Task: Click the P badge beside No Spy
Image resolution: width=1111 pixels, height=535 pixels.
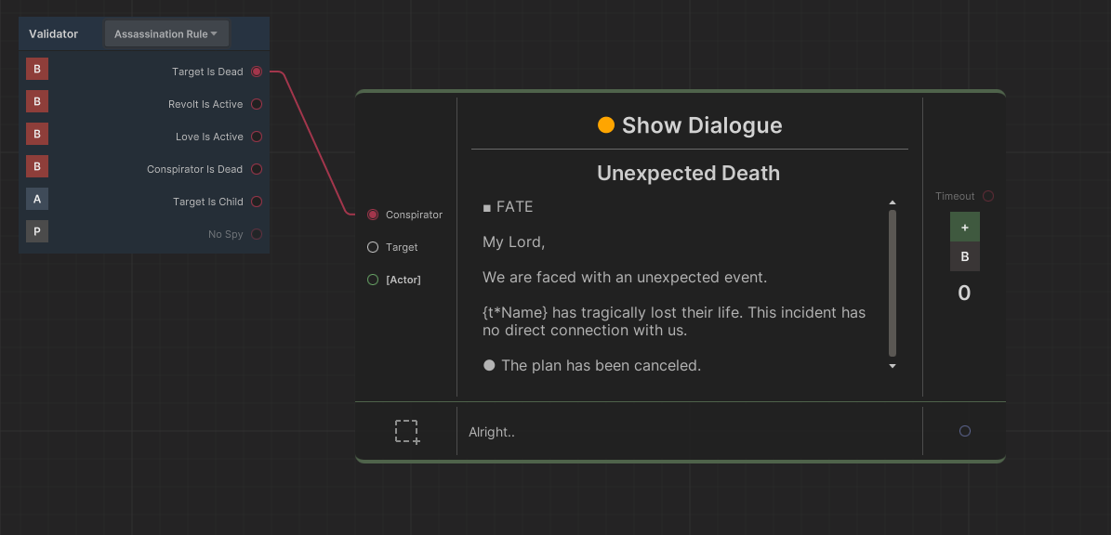Action: tap(37, 232)
